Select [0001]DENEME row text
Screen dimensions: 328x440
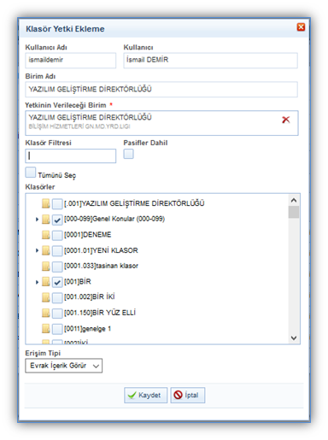tap(88, 235)
